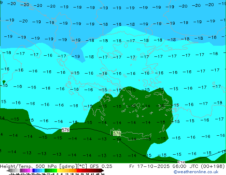The image size is (226, 175).
Task: Click the 'Height/Temp.' title text
Action: 17,166
